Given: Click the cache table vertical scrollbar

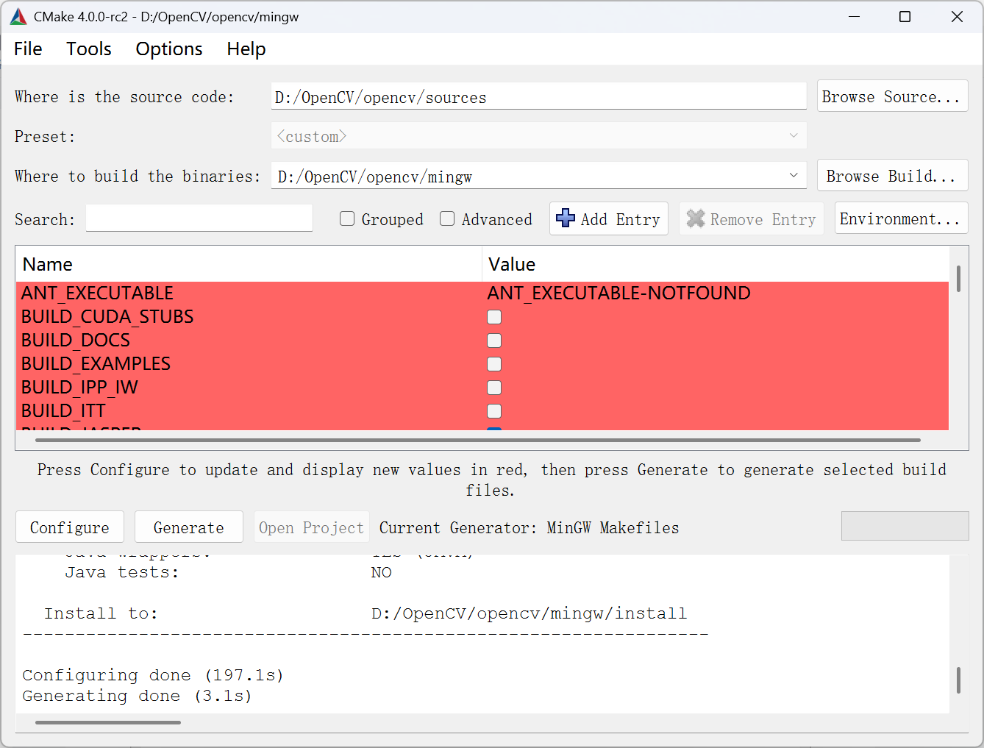Looking at the screenshot, I should pos(958,279).
